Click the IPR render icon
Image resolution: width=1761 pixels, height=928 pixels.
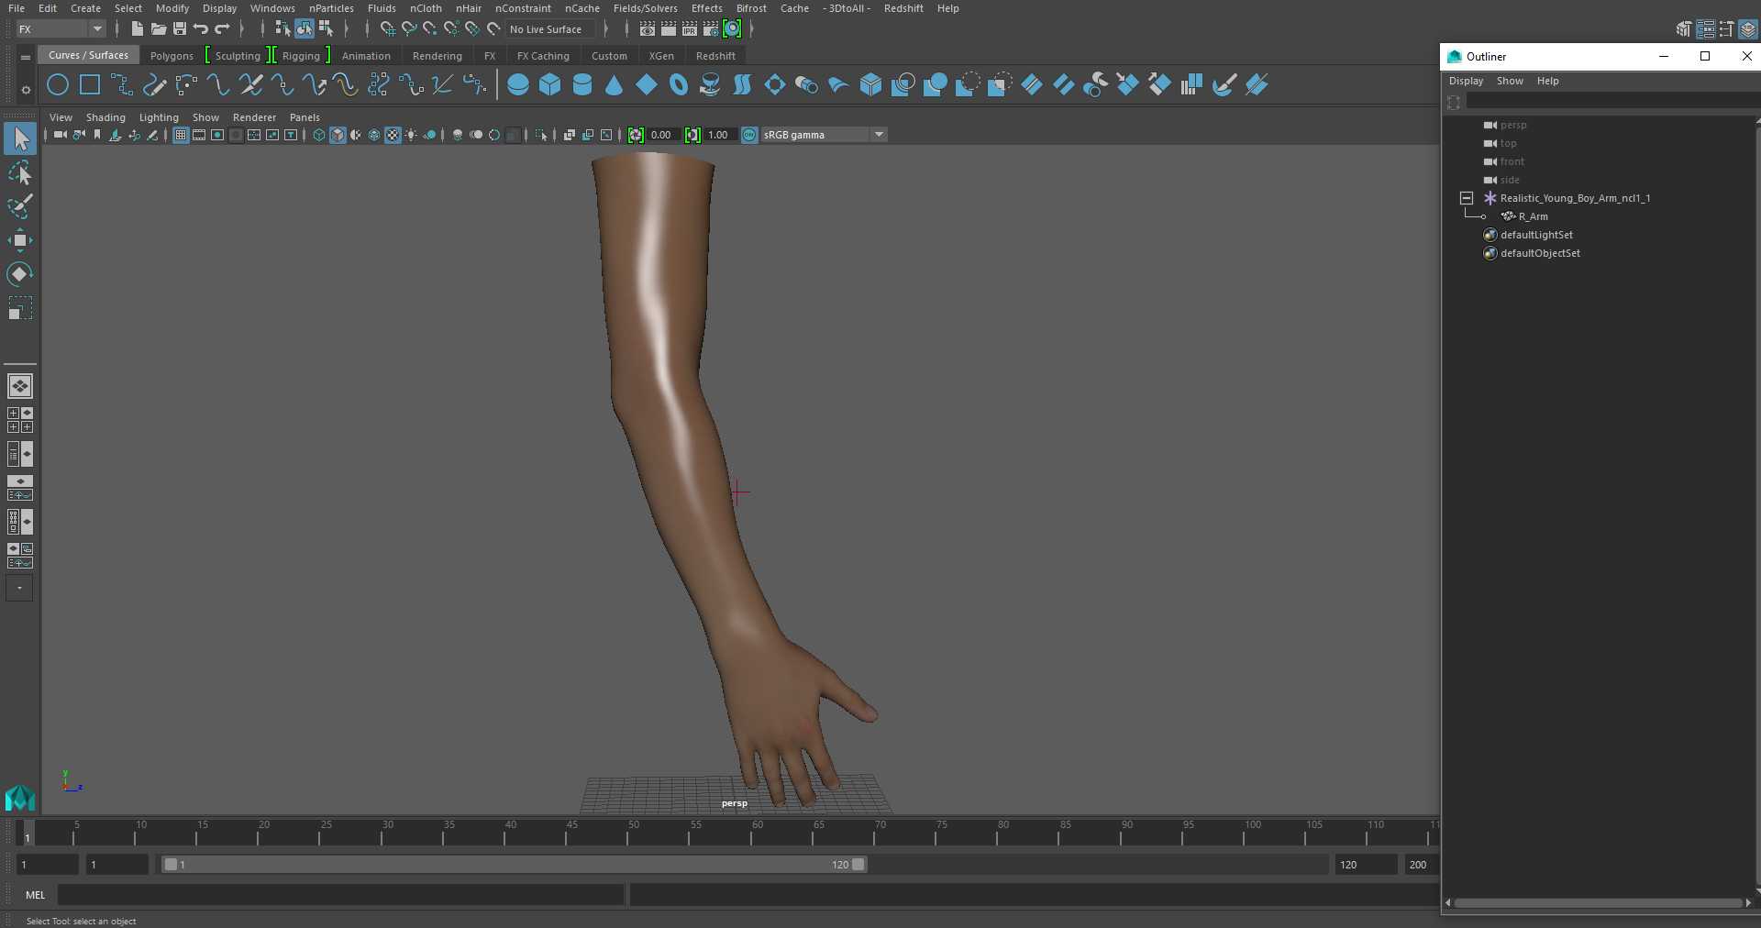click(690, 29)
